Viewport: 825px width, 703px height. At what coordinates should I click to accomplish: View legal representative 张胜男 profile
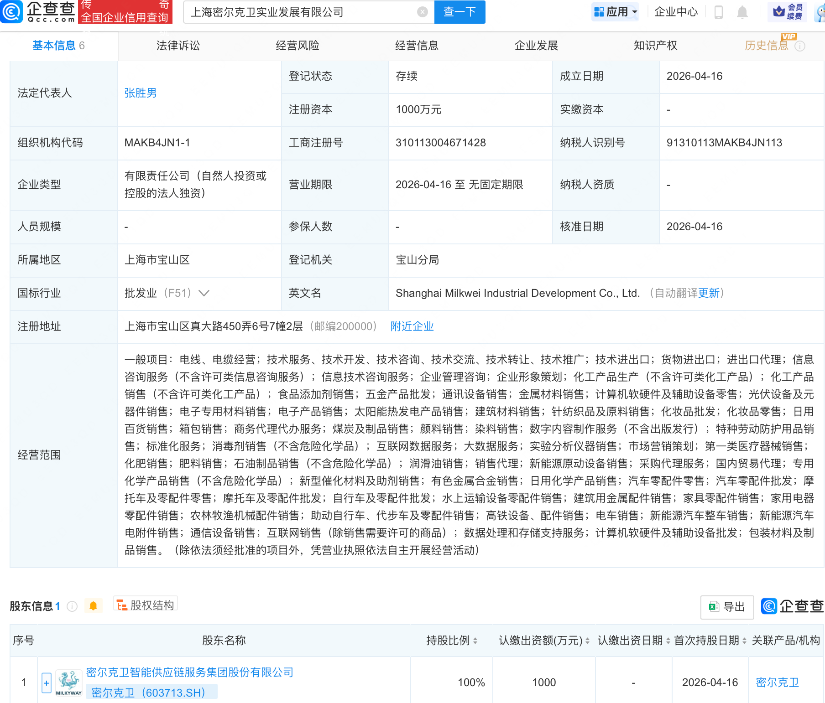point(140,93)
